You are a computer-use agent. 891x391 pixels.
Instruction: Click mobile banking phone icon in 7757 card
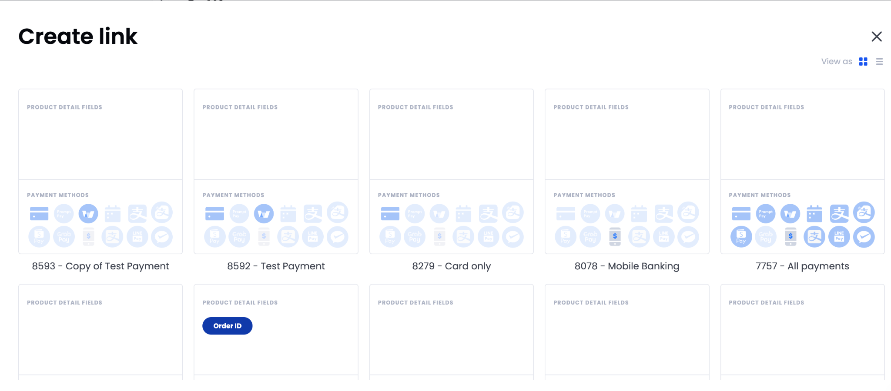pyautogui.click(x=791, y=237)
